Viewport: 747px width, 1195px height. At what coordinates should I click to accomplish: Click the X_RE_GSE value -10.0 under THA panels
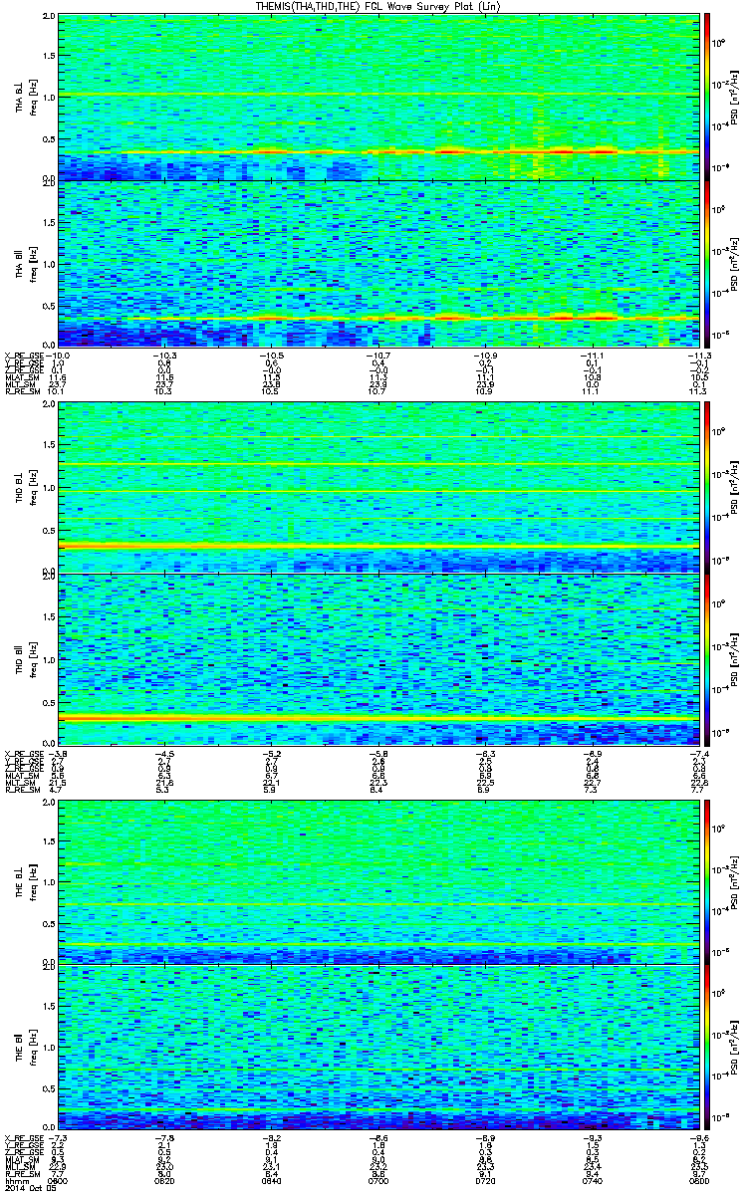click(59, 355)
